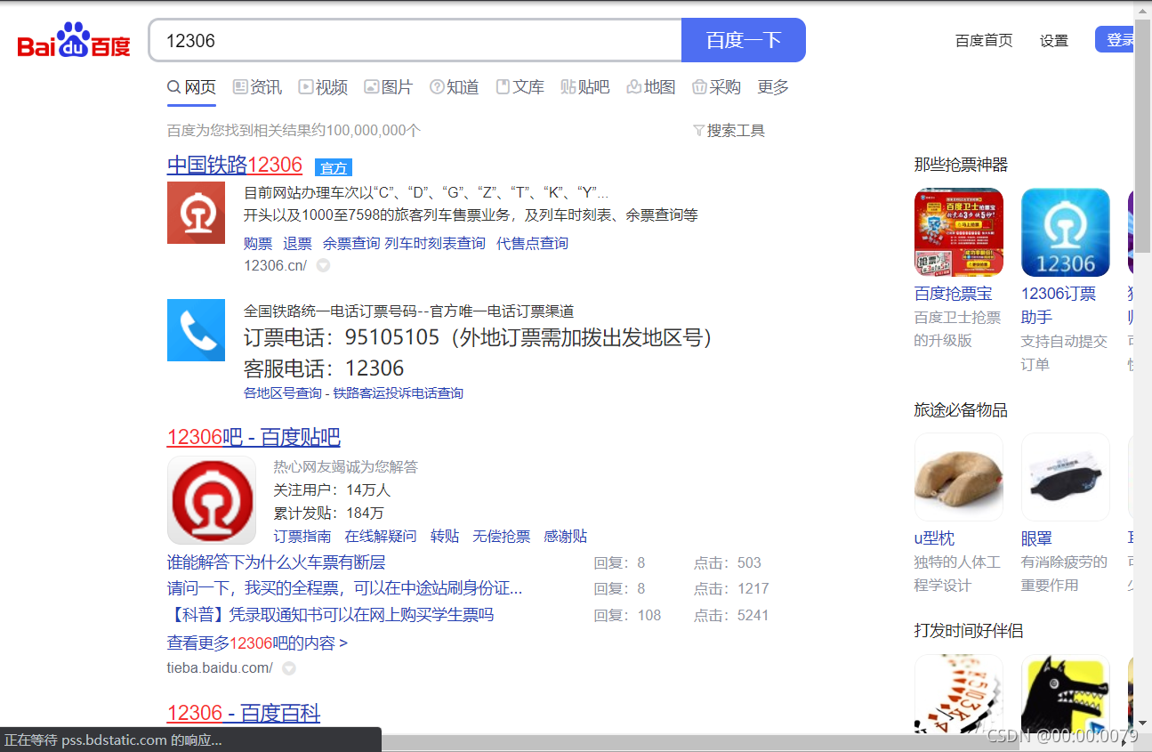Open the 采购 tab

click(x=717, y=87)
